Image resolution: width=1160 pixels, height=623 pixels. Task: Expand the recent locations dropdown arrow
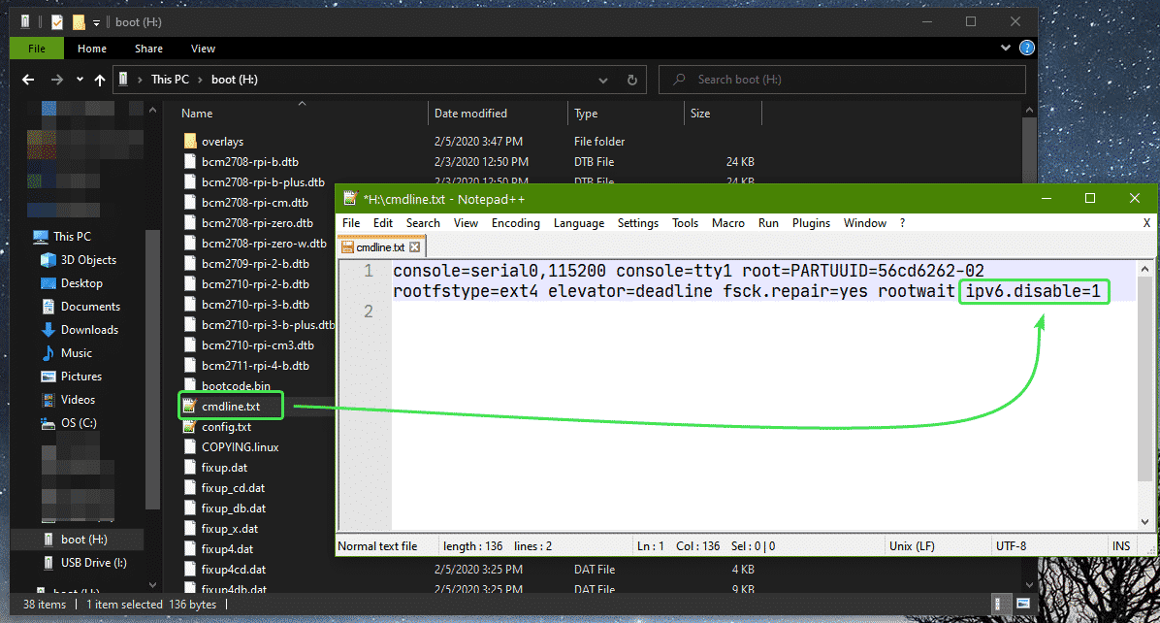pyautogui.click(x=78, y=80)
